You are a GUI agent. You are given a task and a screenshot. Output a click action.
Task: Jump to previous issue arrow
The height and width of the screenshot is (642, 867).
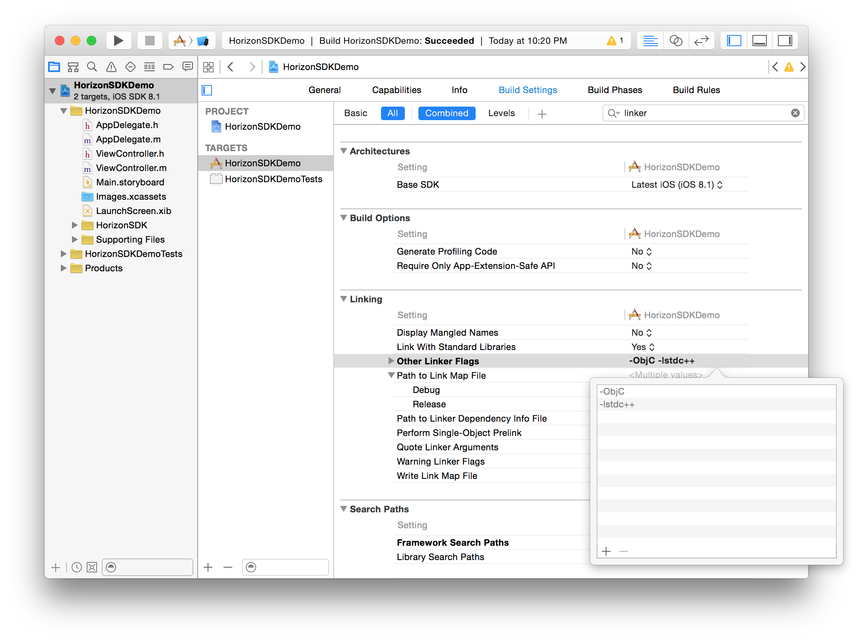coord(775,67)
